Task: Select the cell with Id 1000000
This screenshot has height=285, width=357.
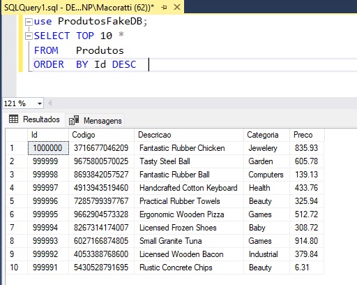Action: coord(48,148)
